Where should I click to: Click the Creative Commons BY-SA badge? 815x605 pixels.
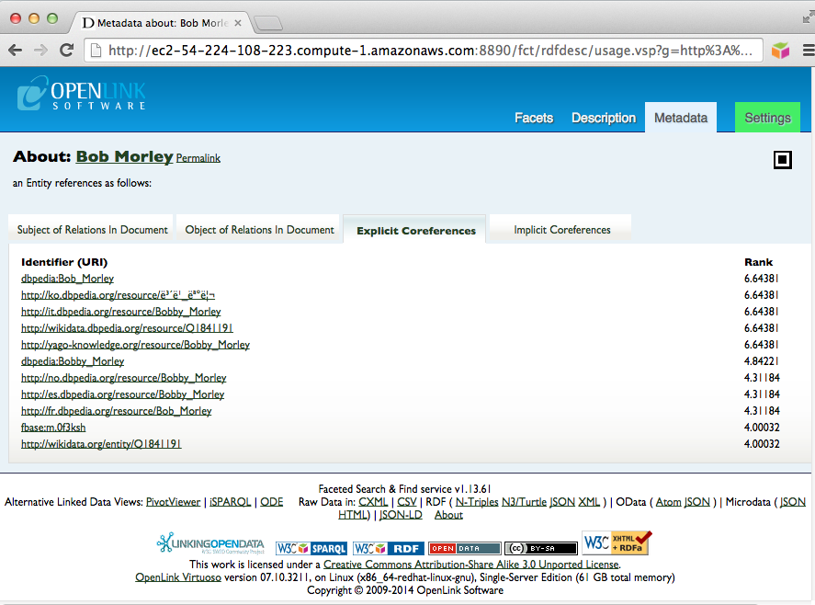[540, 549]
